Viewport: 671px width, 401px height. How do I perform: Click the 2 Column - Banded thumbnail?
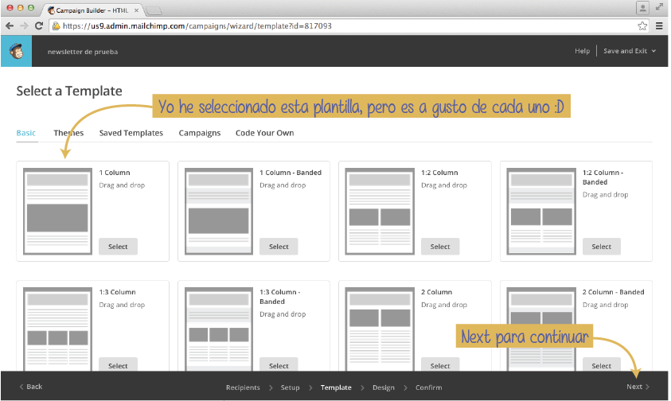[x=541, y=329]
